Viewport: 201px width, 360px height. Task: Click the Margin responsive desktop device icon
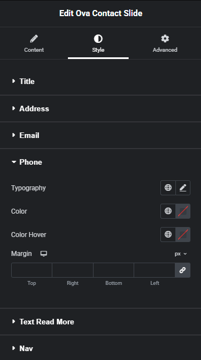pos(43,254)
